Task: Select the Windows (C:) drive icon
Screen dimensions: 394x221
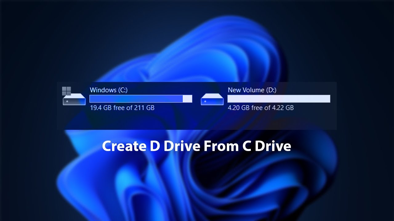Action: (74, 96)
